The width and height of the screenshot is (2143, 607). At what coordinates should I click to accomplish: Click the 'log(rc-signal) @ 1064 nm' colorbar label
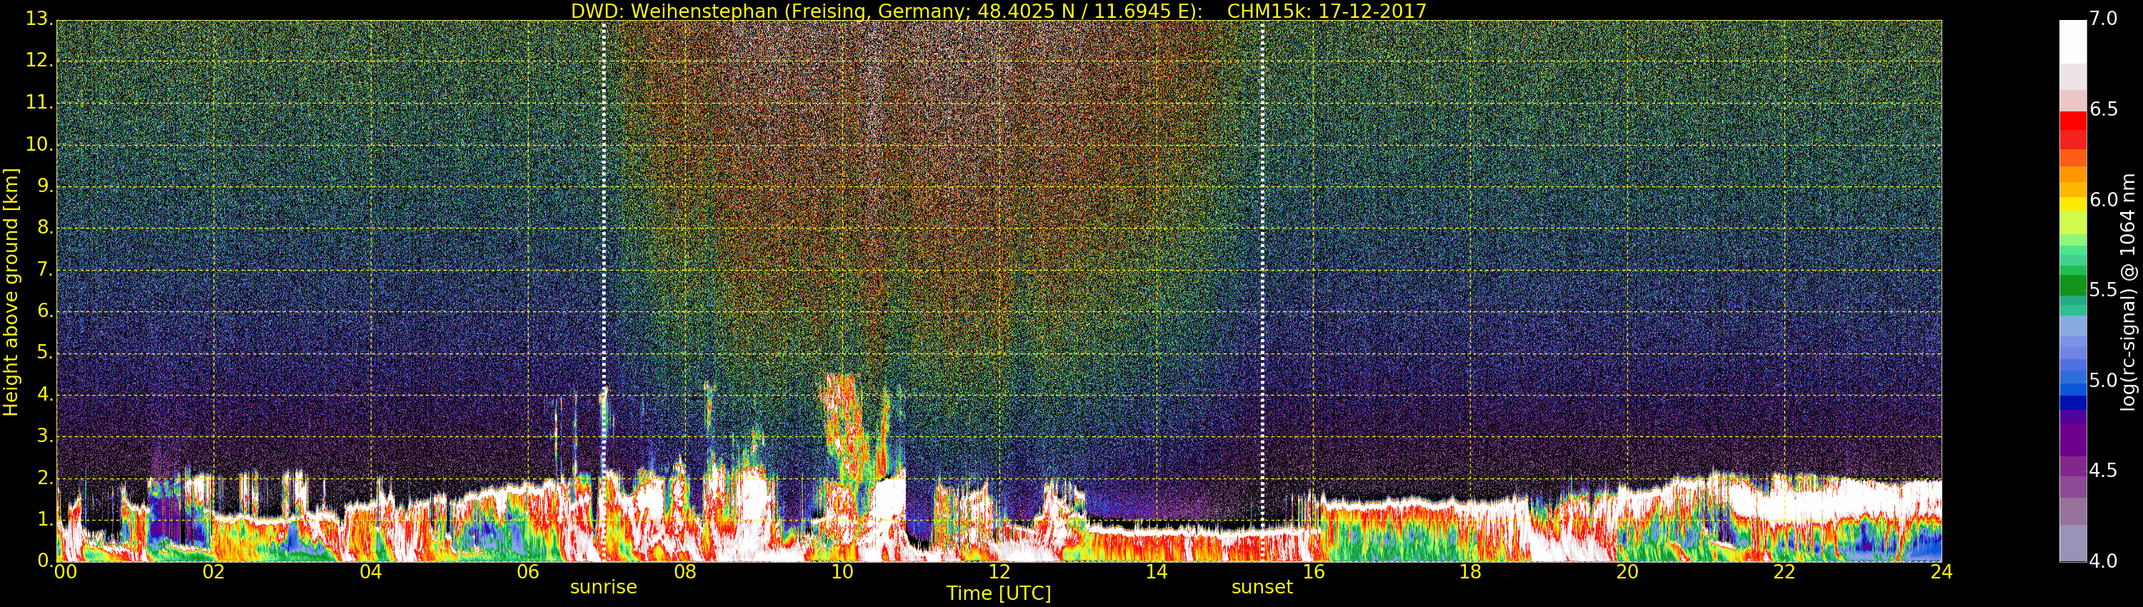[2128, 292]
